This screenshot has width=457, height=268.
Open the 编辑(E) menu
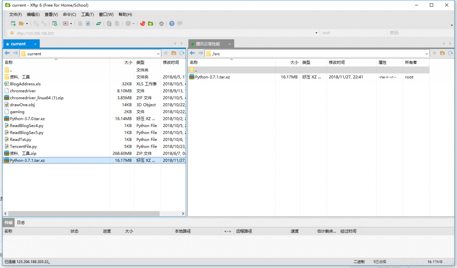[33, 14]
